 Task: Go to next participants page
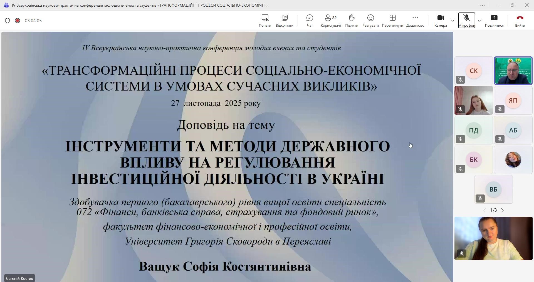point(503,210)
